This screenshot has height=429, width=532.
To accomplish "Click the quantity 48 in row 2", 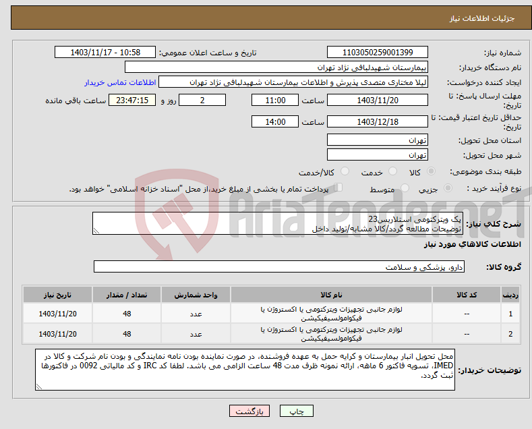I will [127, 334].
